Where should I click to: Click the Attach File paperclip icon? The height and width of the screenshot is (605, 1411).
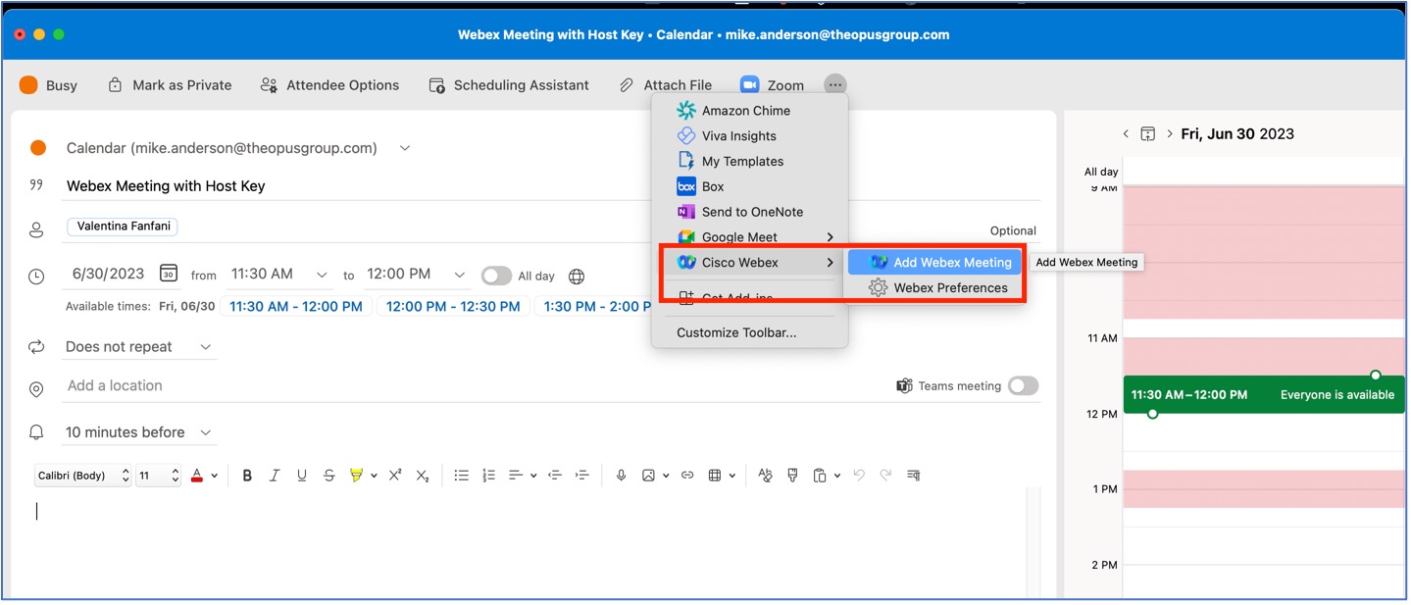point(625,84)
